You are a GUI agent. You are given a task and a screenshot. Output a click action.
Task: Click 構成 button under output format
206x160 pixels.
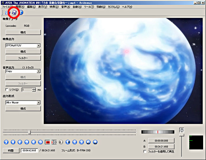(23, 109)
